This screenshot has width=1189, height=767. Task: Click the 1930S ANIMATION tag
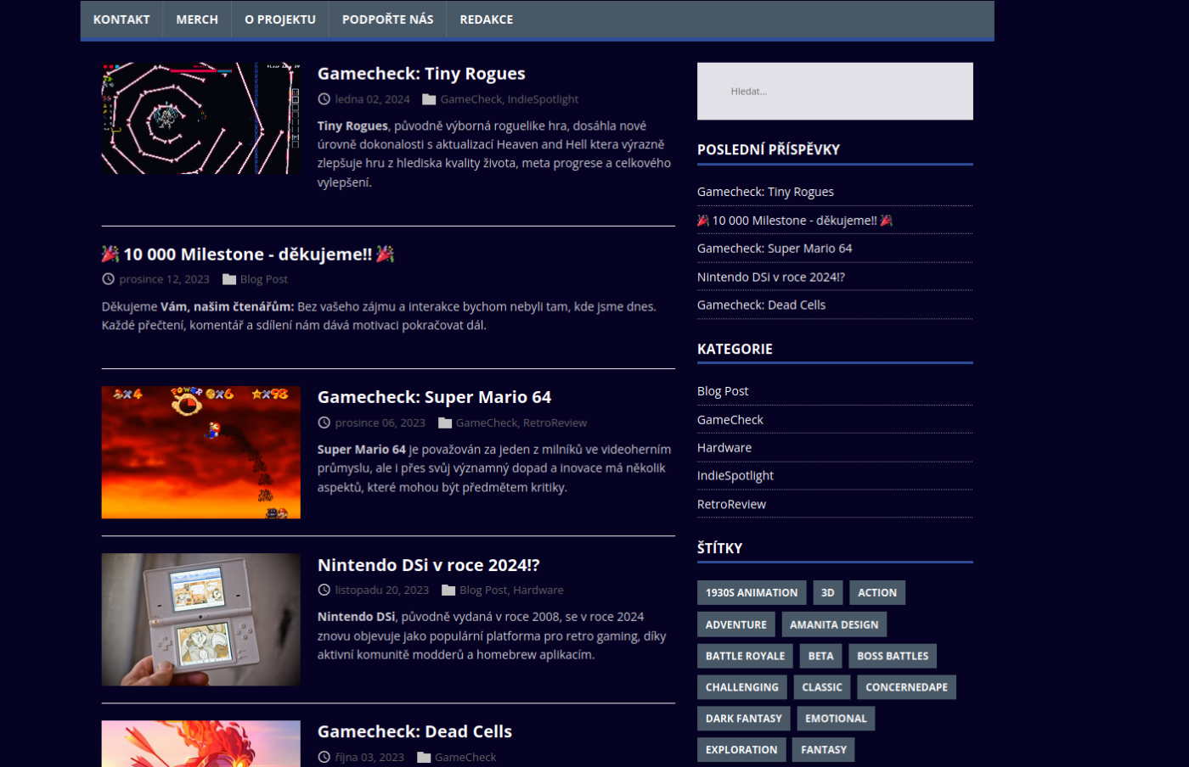point(752,593)
